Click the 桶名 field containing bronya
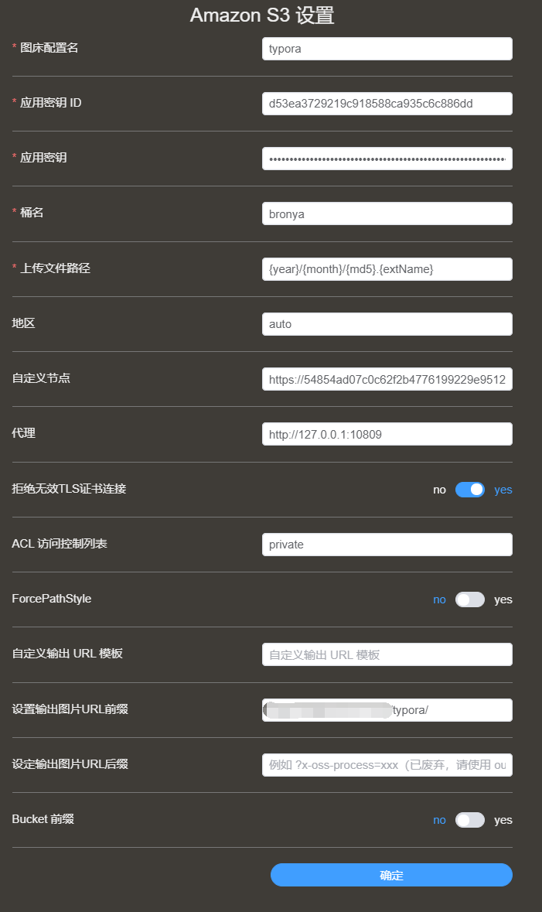This screenshot has height=912, width=542. point(387,213)
